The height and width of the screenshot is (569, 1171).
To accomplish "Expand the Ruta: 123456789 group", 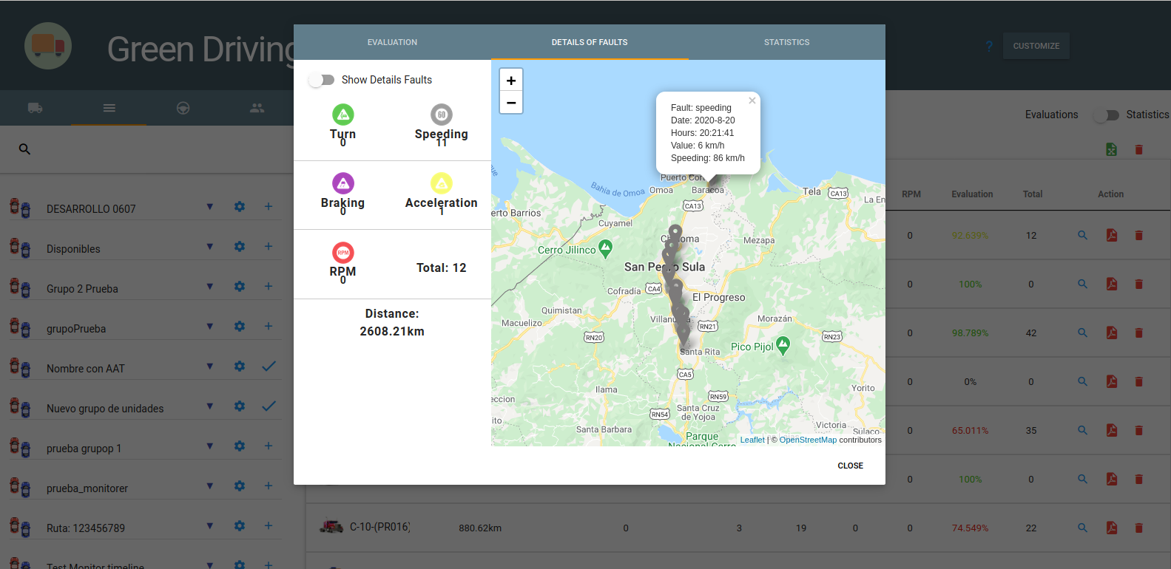I will click(x=210, y=526).
